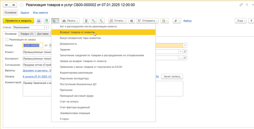Expand the highlighted orange field dropdown
254x129 pixels.
[185, 46]
